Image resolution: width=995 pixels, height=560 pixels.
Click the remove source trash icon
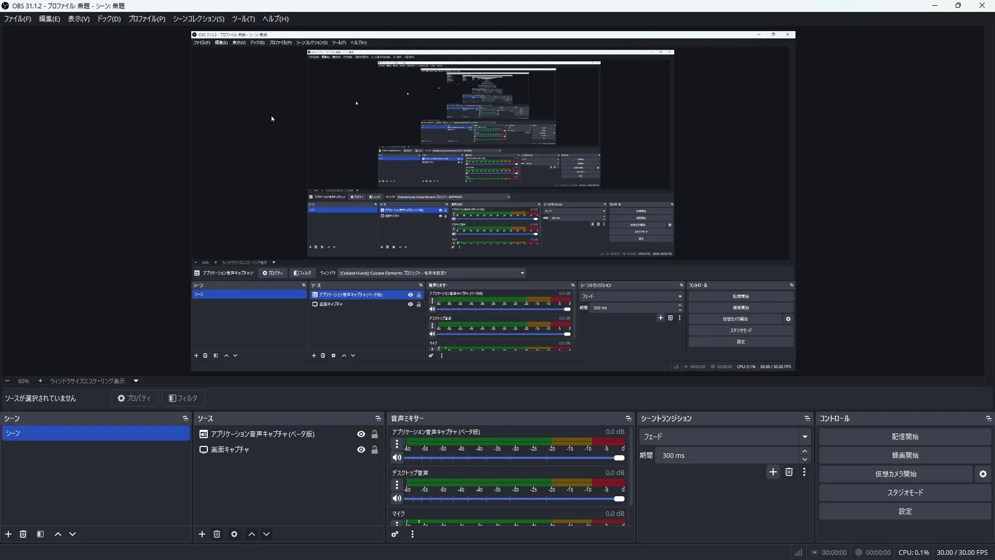[x=217, y=534]
